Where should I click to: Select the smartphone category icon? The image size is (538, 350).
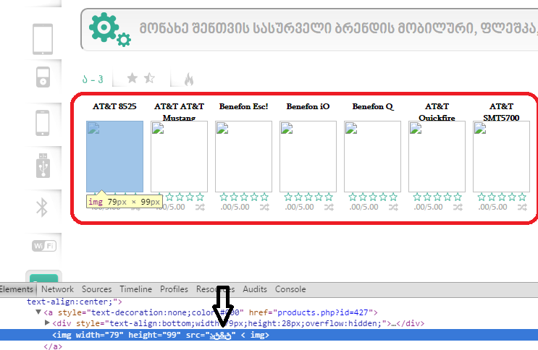[43, 123]
